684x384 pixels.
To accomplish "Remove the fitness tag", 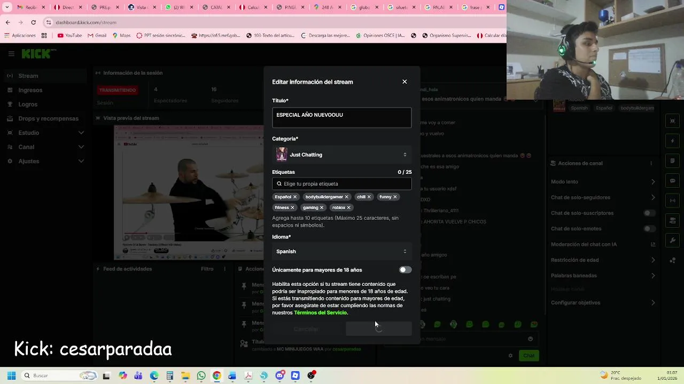I will 292,207.
